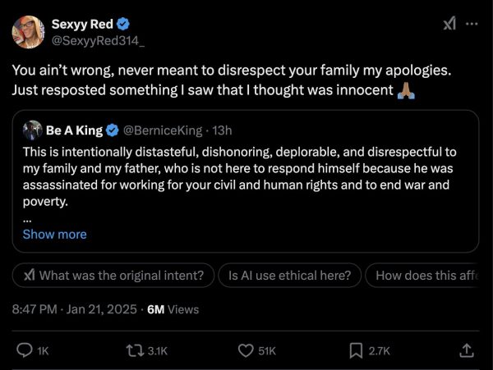Bookmark this post
This screenshot has height=370, width=493.
356,350
